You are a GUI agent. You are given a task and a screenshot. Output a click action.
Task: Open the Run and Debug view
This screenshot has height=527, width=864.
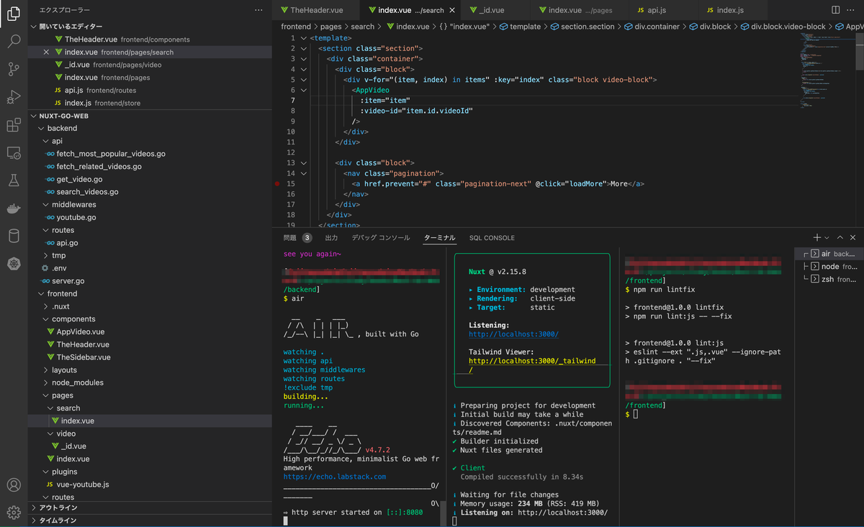point(13,97)
